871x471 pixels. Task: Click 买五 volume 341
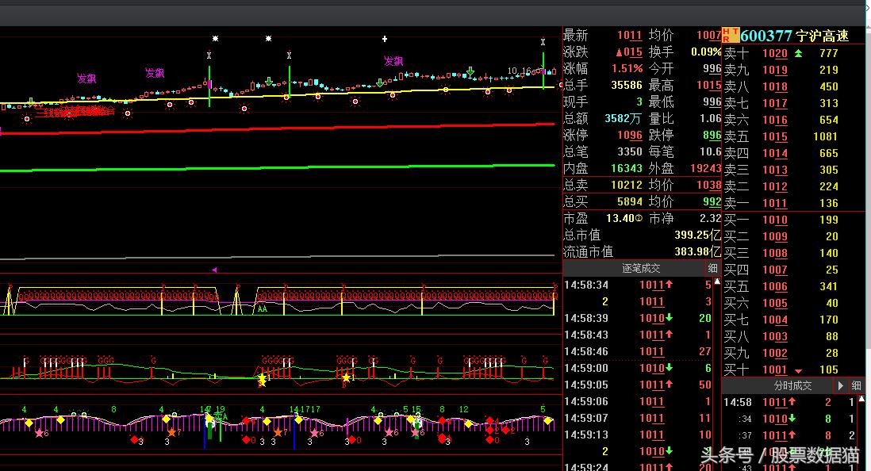(829, 286)
